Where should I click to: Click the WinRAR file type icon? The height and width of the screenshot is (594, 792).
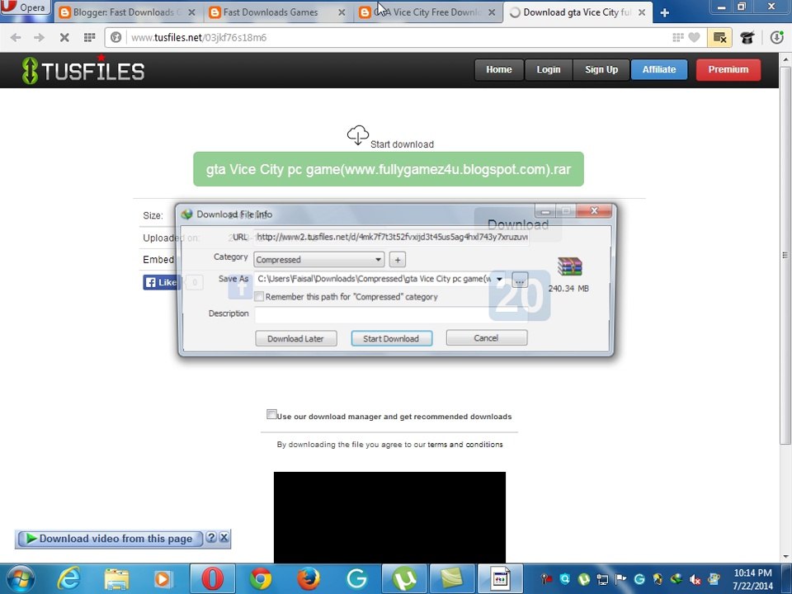[x=570, y=266]
